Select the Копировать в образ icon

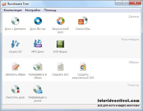38,66
